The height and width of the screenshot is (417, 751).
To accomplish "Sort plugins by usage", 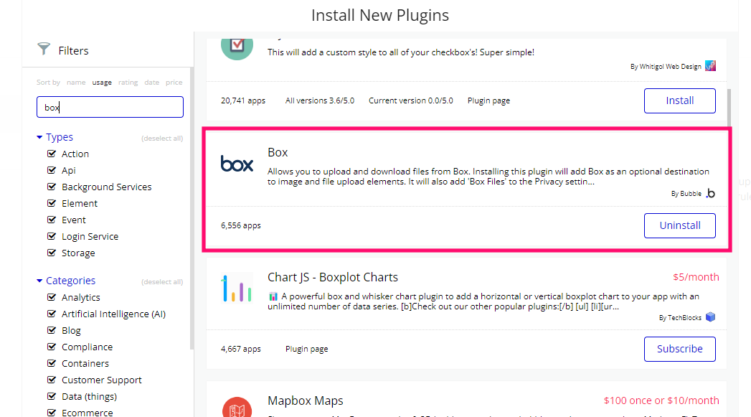I will tap(102, 83).
